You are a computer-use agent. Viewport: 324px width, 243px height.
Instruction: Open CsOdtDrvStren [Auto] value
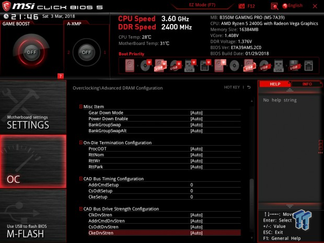click(x=196, y=227)
